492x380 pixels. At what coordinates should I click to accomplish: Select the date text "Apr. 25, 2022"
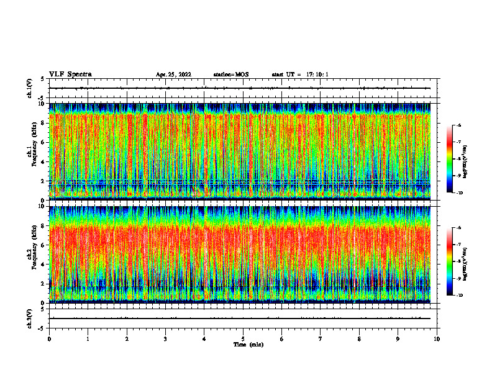173,75
